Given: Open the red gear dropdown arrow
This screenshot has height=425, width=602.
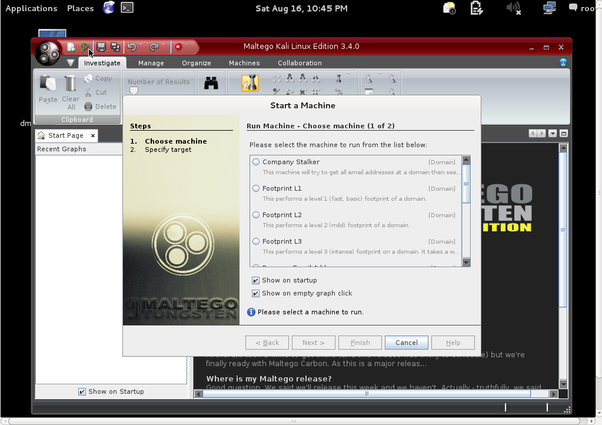Looking at the screenshot, I should point(187,44).
